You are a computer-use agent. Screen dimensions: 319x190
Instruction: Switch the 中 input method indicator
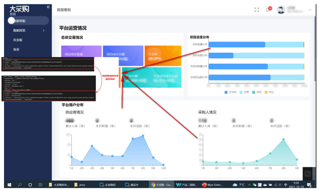[286, 185]
